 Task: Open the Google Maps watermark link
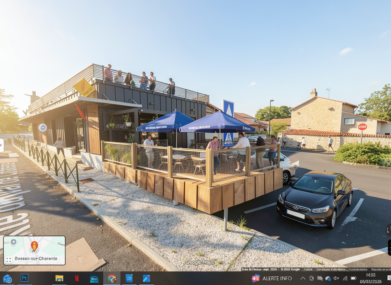tap(199, 262)
